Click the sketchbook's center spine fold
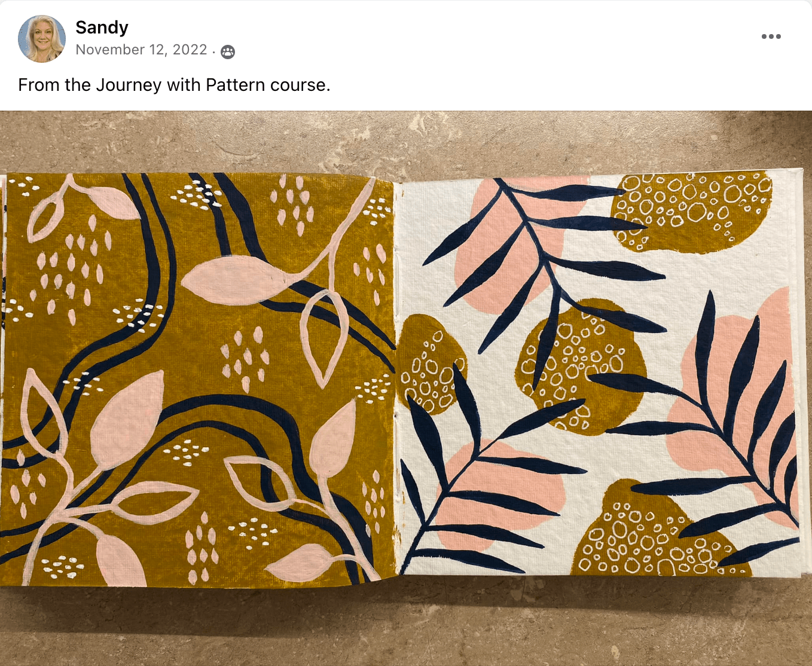 point(396,377)
